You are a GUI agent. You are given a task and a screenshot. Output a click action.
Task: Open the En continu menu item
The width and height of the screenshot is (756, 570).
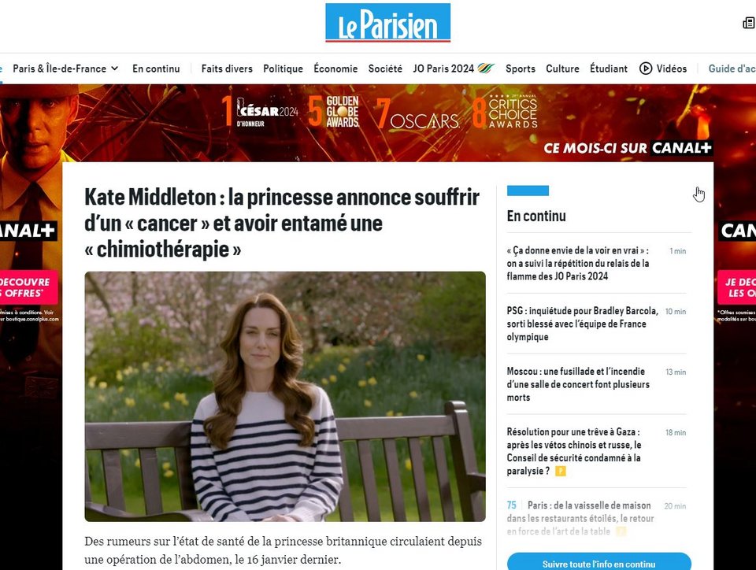coord(156,68)
